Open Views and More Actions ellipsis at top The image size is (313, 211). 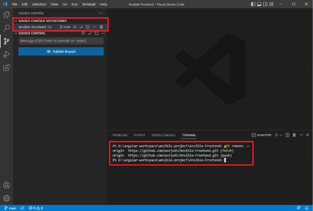[101, 13]
